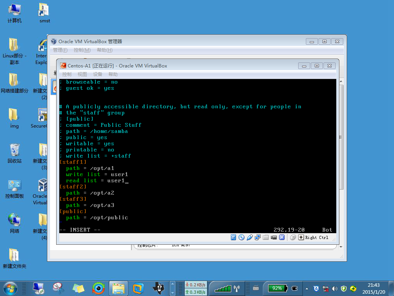Viewport: 394px width, 296px height.
Task: Click the video capture status icon
Action: click(x=274, y=237)
